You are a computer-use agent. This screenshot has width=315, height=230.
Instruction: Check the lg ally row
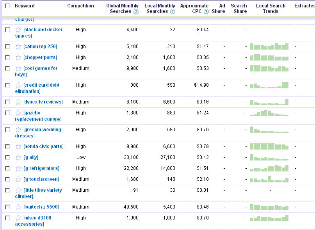7,157
